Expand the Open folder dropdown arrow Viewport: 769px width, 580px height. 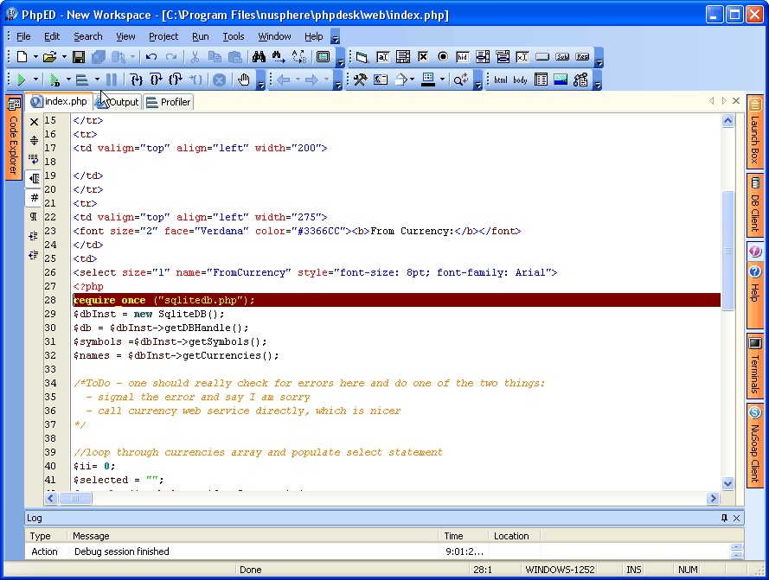click(x=63, y=57)
